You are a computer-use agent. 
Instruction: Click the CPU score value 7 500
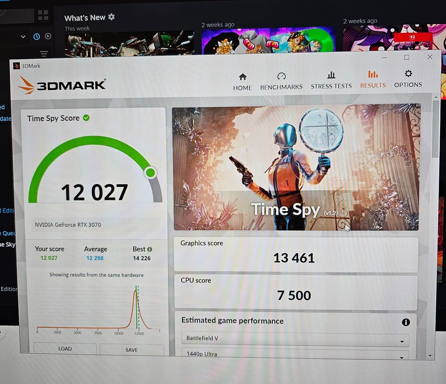point(294,295)
